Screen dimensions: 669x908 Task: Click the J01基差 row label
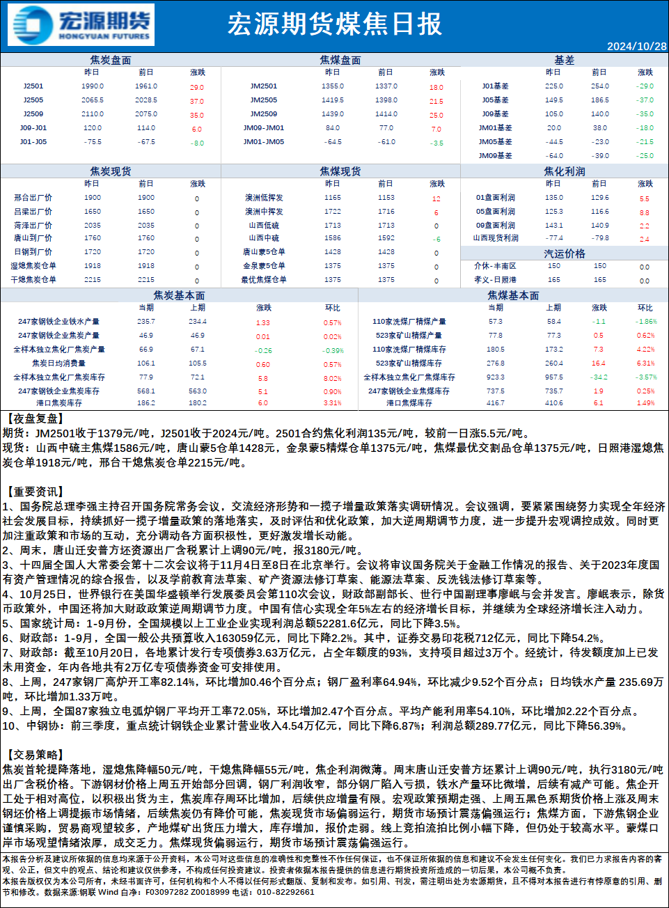(x=496, y=86)
